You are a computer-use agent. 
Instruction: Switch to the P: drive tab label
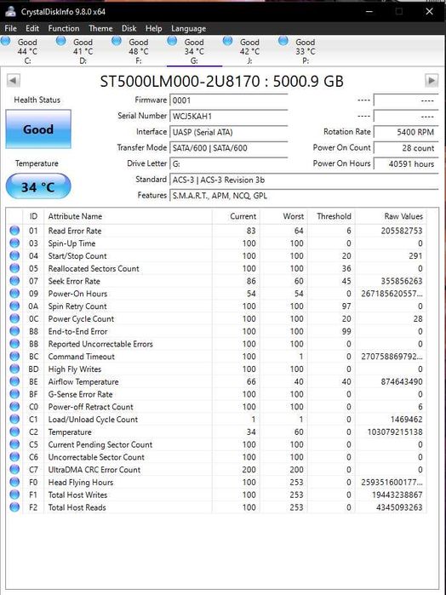point(306,51)
